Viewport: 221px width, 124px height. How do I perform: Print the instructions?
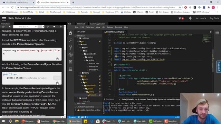coord(61,27)
